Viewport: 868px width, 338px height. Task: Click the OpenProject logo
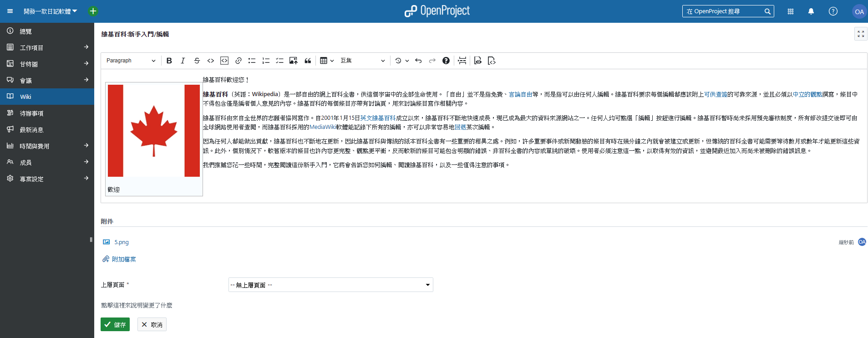coord(437,11)
